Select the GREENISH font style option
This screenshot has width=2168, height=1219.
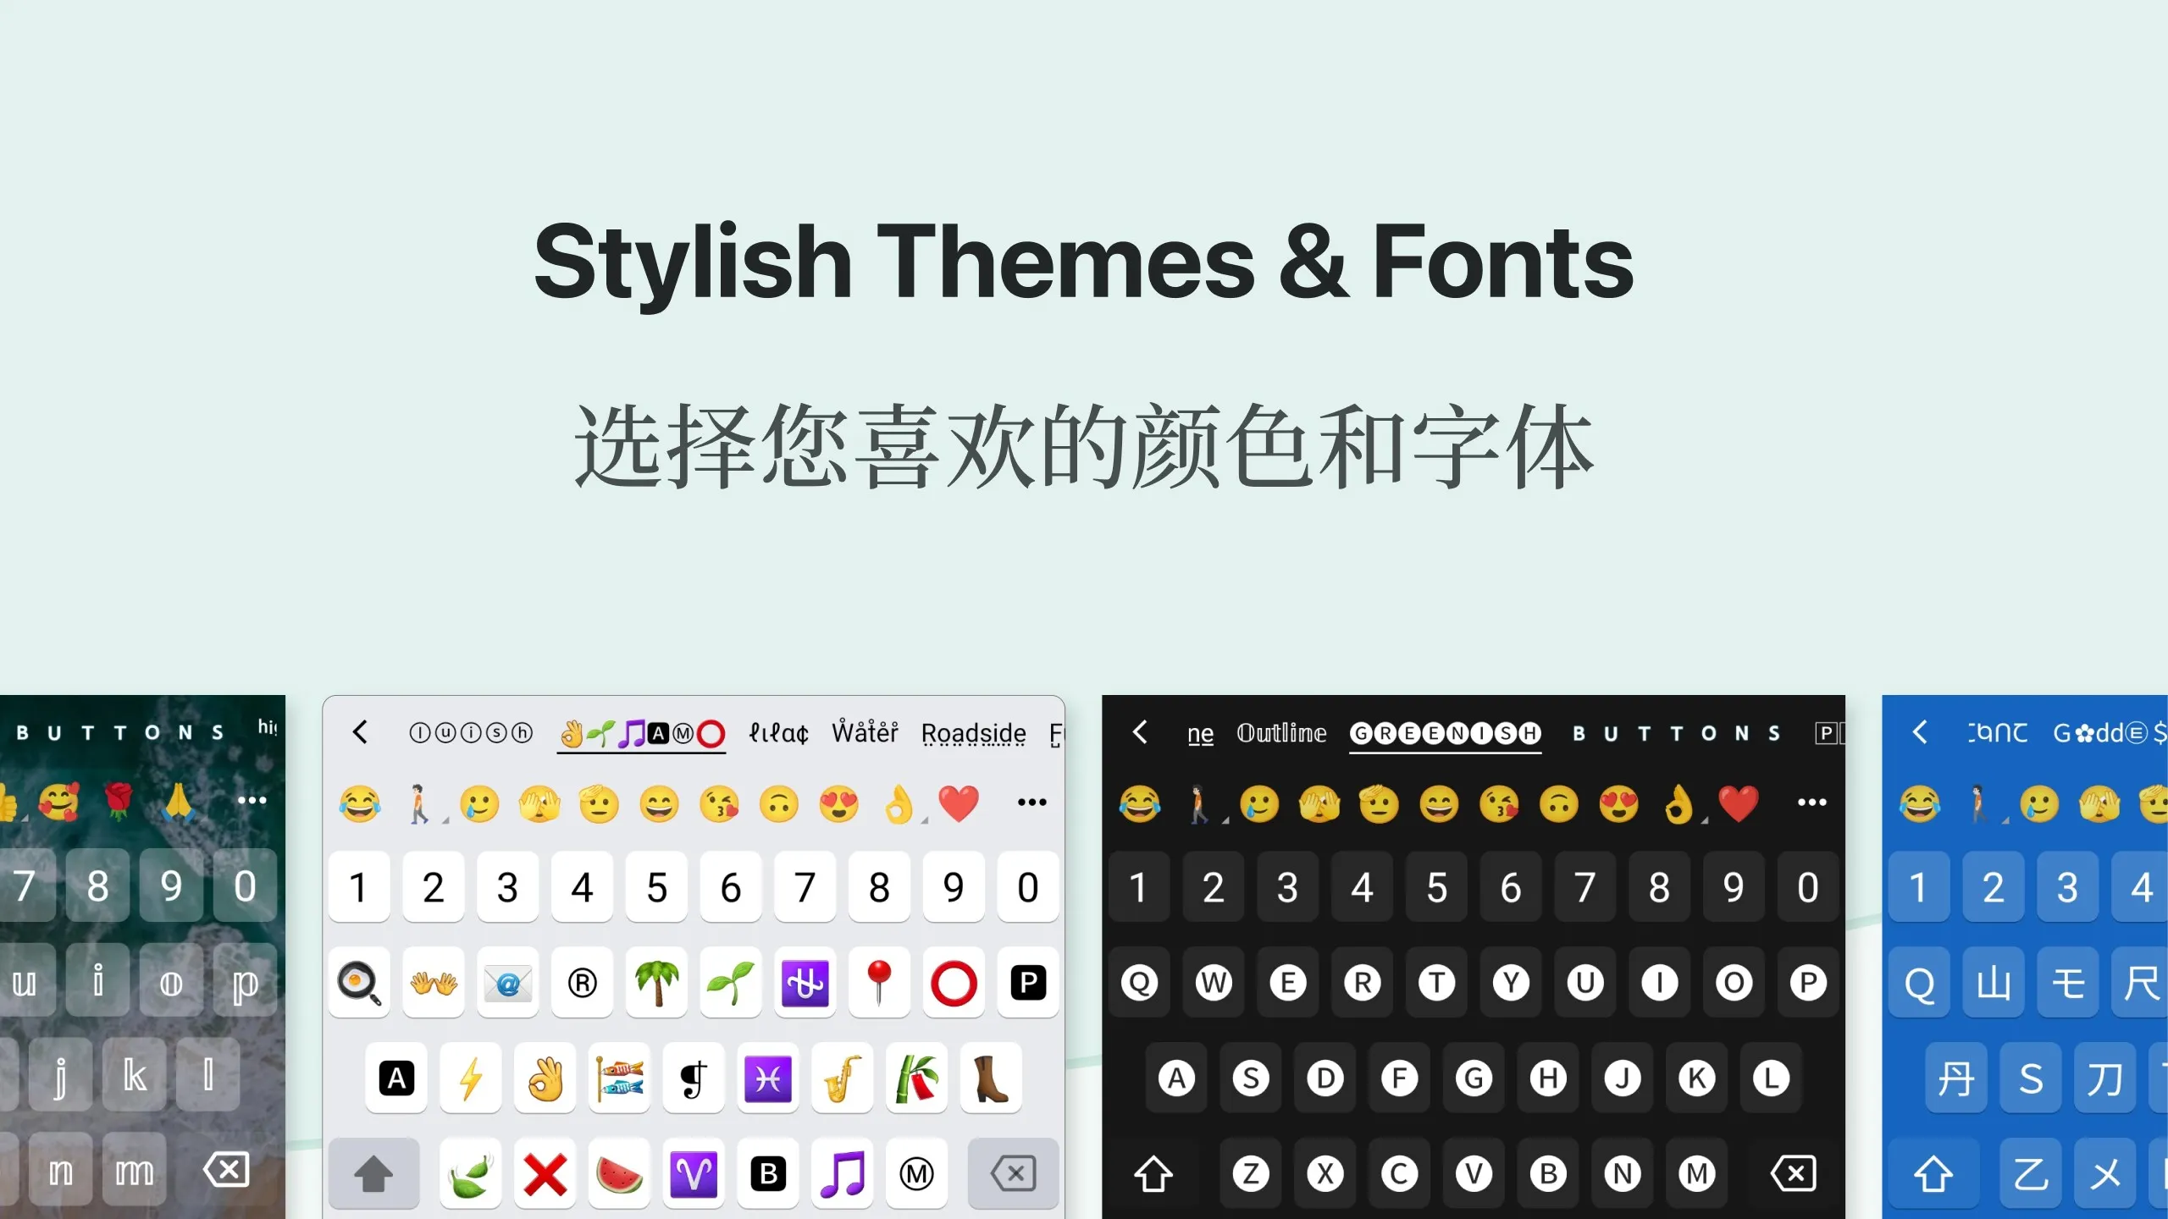pos(1444,731)
